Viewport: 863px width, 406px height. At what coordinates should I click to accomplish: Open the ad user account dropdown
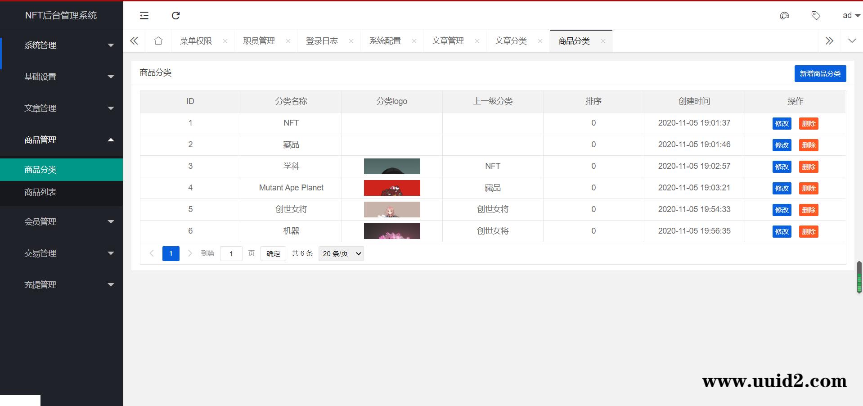coord(851,16)
